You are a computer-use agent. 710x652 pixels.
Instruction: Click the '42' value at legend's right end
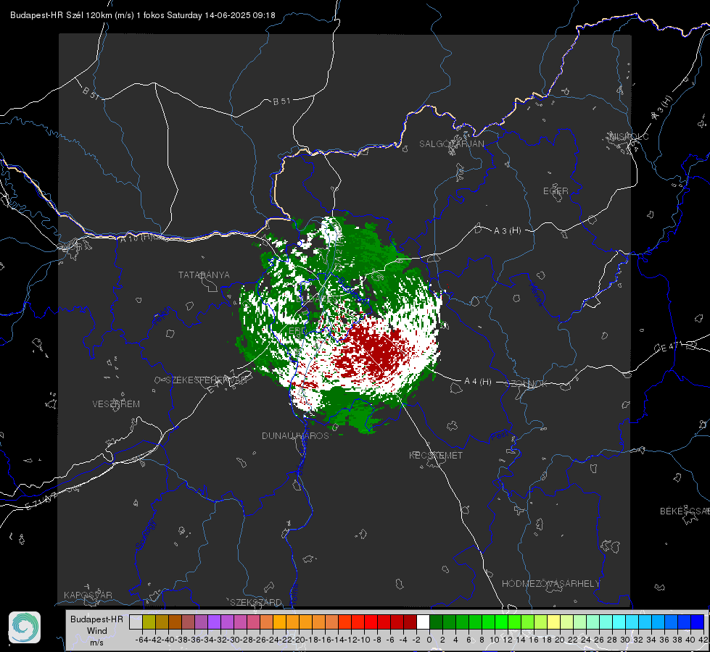(703, 640)
